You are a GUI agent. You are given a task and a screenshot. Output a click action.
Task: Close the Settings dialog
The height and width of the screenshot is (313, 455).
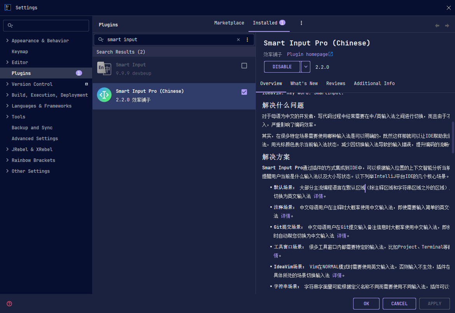tap(449, 8)
